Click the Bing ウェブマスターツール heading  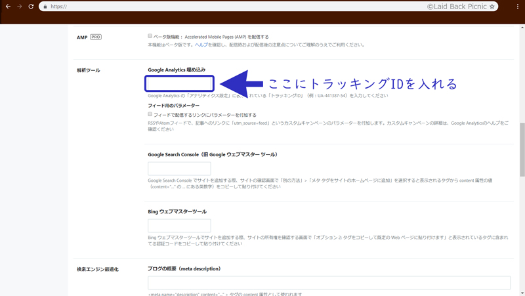(x=177, y=211)
